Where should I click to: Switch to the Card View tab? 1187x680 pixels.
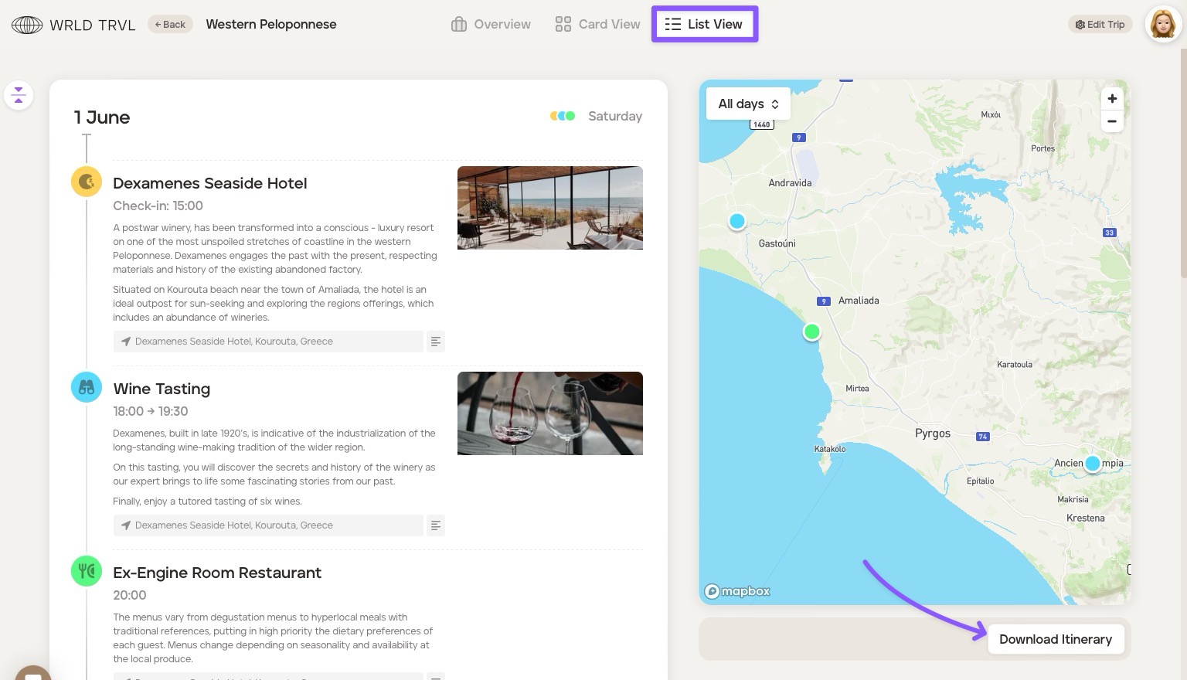click(597, 25)
